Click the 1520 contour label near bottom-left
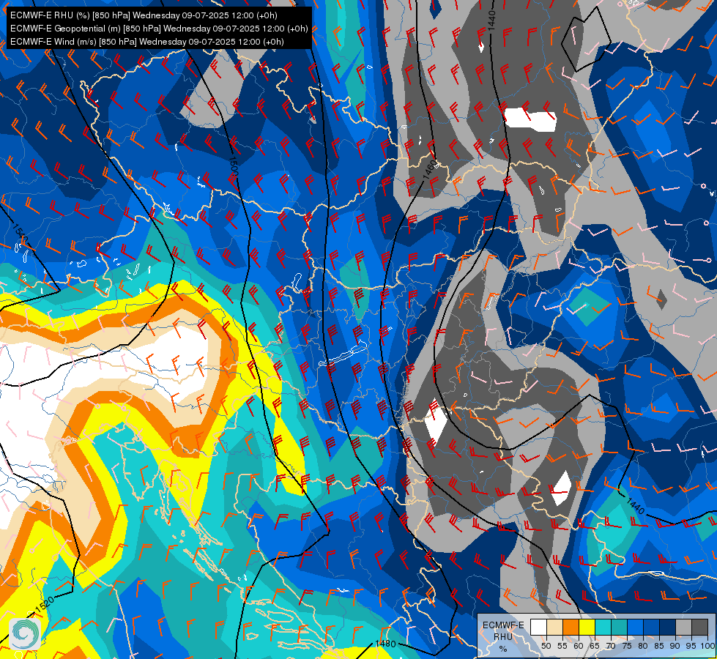 pos(45,603)
